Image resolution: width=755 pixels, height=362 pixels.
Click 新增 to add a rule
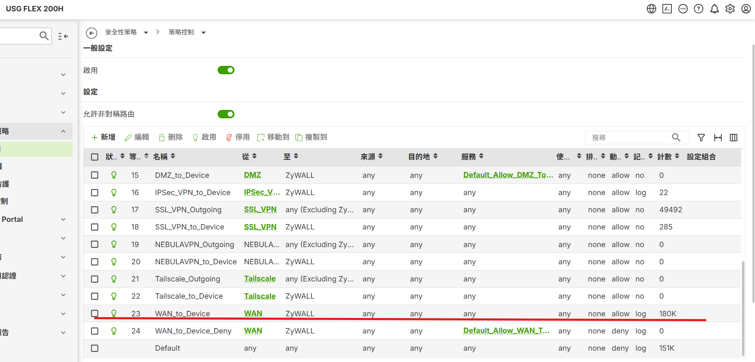[x=103, y=137]
